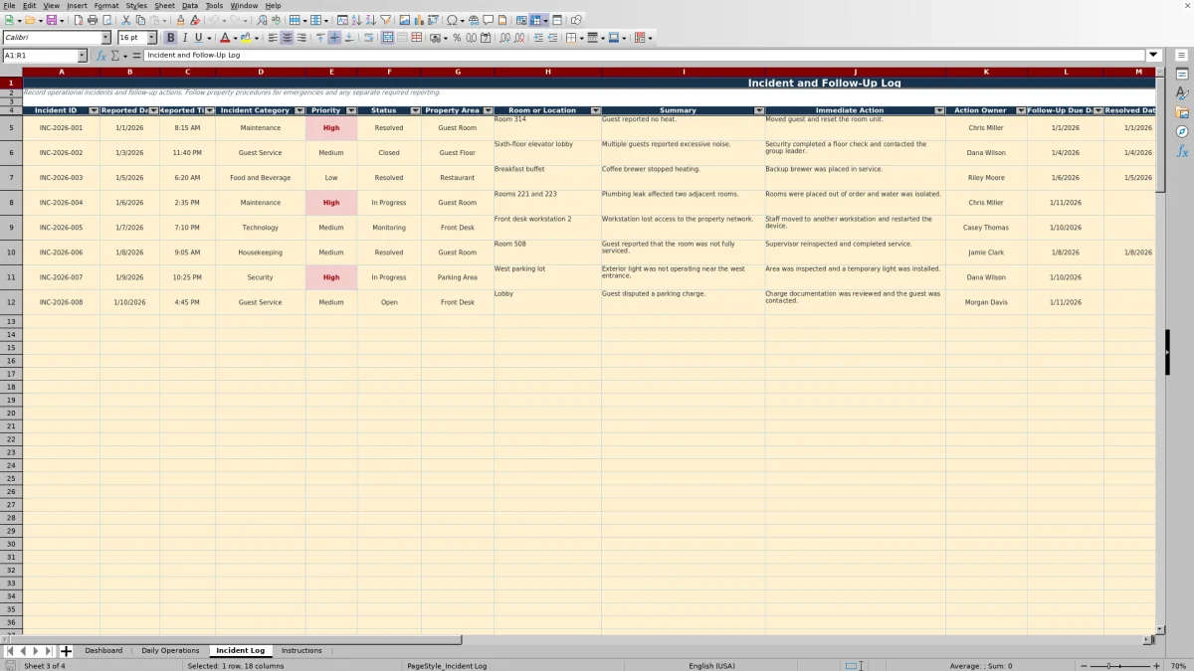
Task: Click the Clear Direct Formatting icon
Action: 195,20
